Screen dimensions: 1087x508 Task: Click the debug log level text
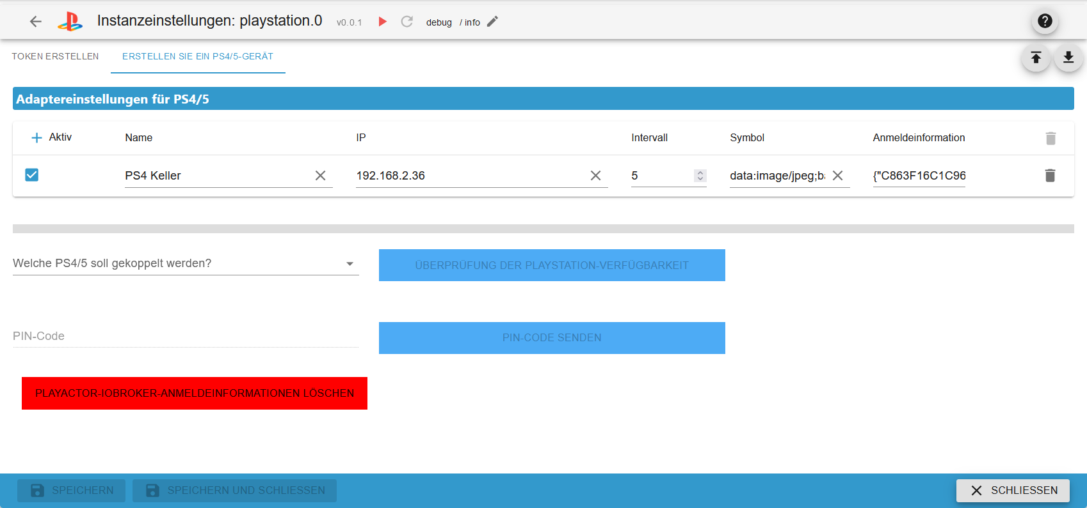439,22
